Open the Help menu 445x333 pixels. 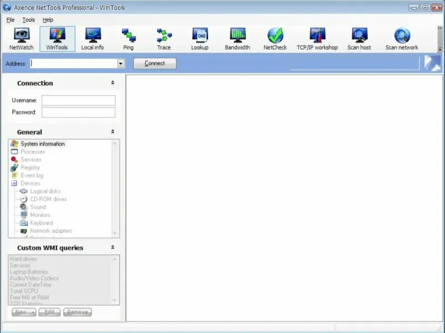pos(48,20)
